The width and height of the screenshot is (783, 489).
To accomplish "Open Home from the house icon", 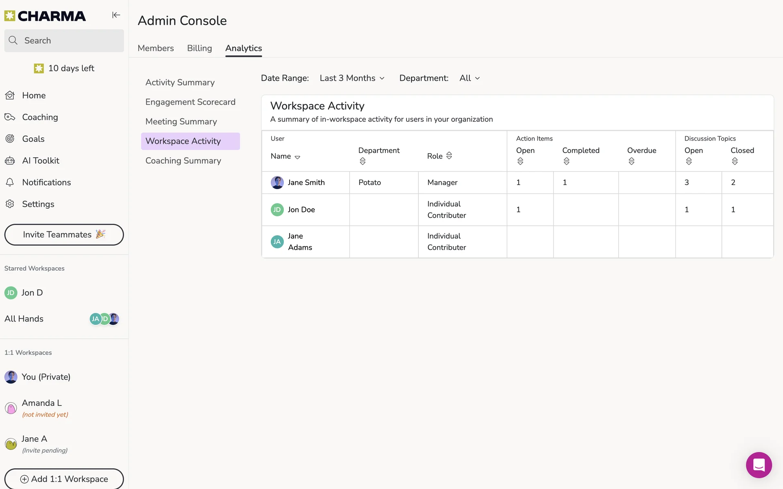I will pyautogui.click(x=10, y=95).
